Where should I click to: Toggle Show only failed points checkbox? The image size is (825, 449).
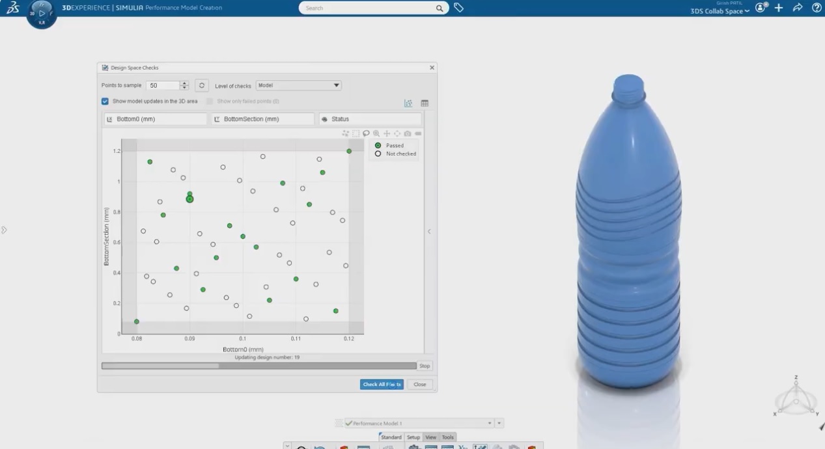pyautogui.click(x=210, y=102)
